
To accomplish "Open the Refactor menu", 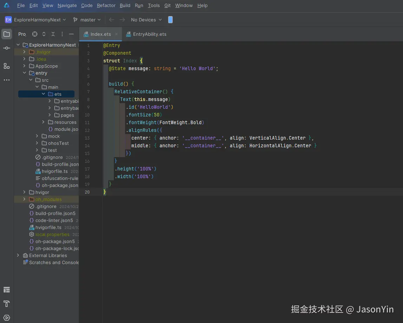I will (106, 6).
